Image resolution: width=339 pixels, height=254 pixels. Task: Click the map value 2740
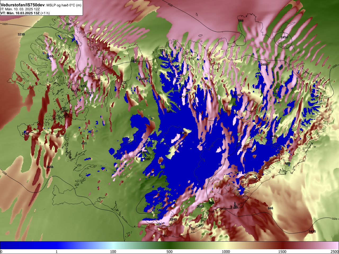tap(237, 95)
